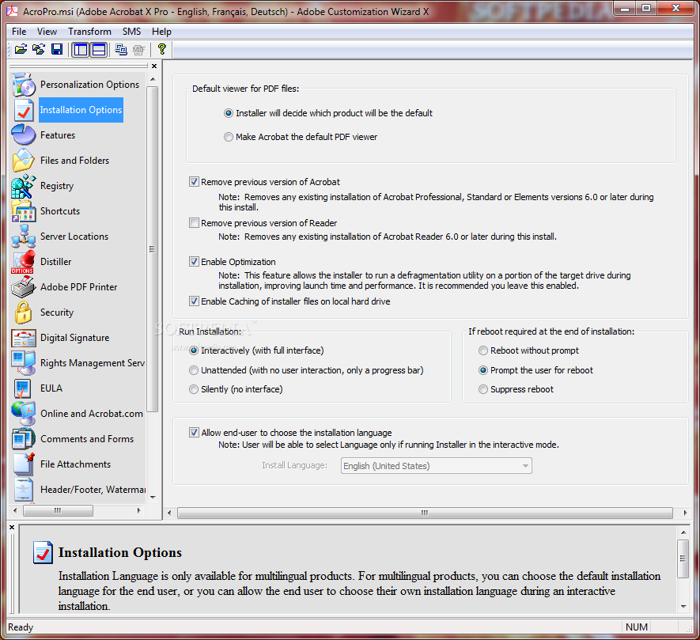Open the Transform menu
Screen dimensions: 700x640
point(89,32)
